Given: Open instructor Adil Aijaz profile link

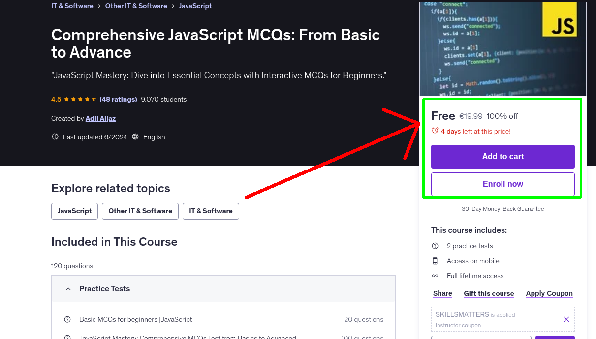Looking at the screenshot, I should (100, 118).
